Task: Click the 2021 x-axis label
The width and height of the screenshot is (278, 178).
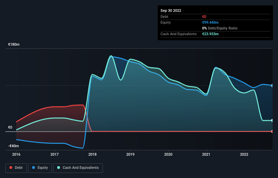Action: 206,154
